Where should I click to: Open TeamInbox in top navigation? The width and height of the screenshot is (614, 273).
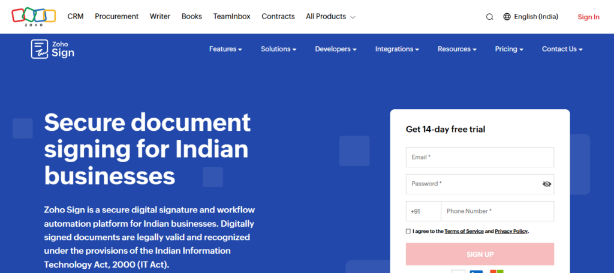[232, 16]
